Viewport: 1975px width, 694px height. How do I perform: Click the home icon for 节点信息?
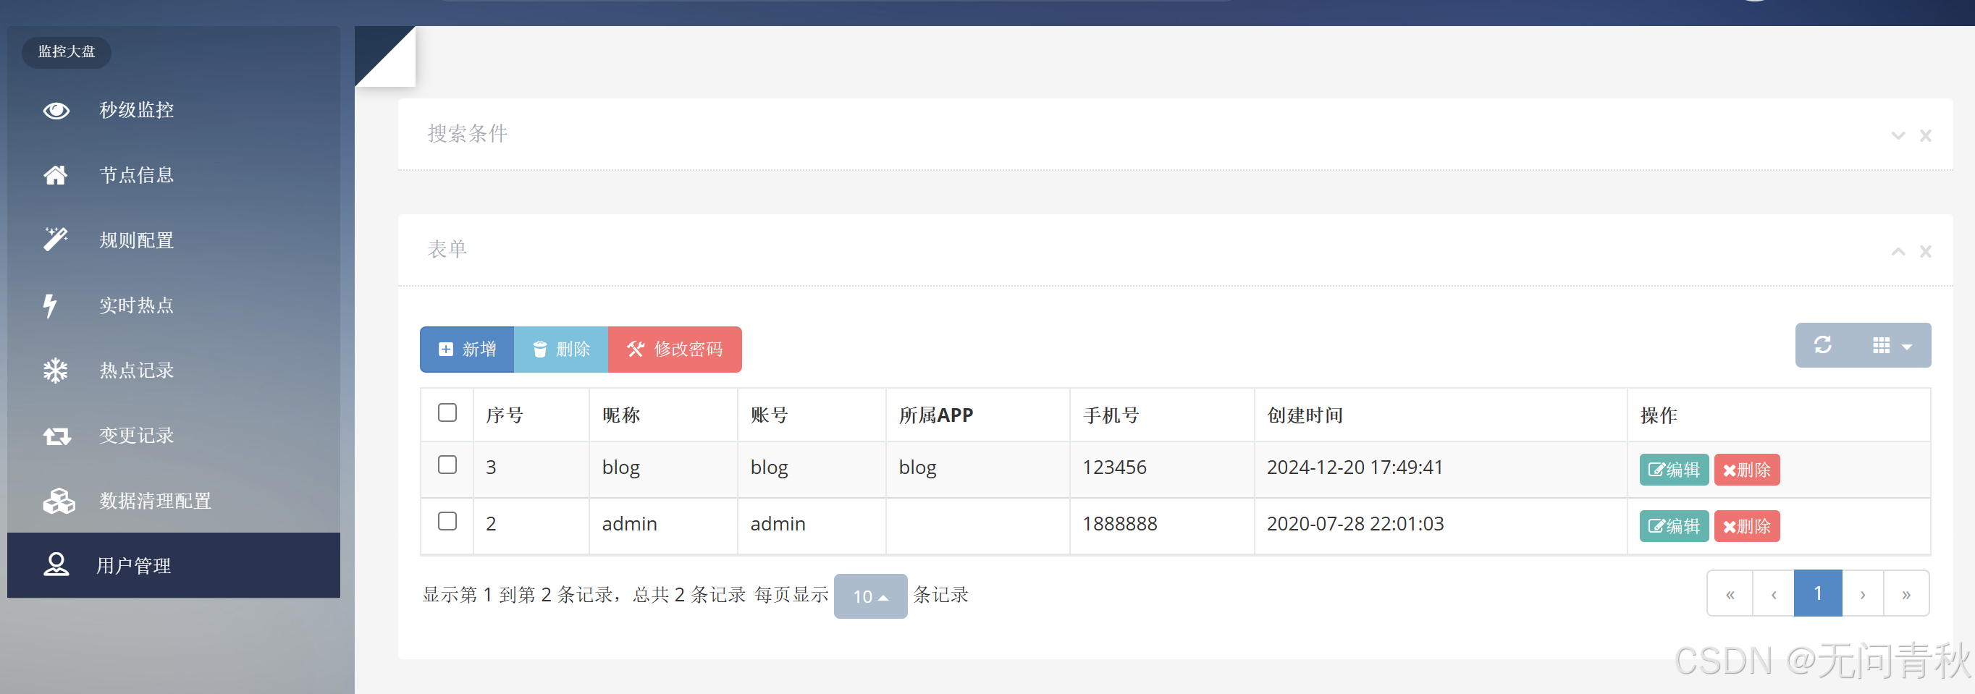(x=55, y=175)
